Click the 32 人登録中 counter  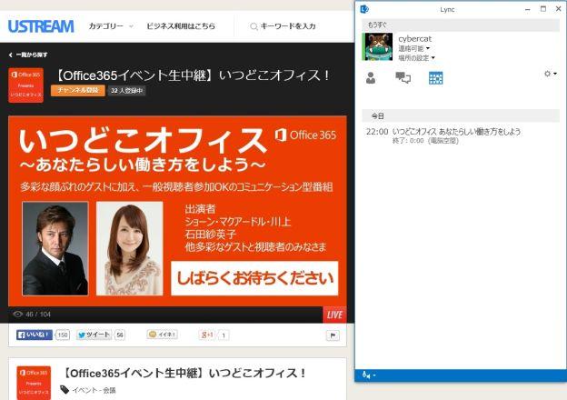tap(126, 90)
